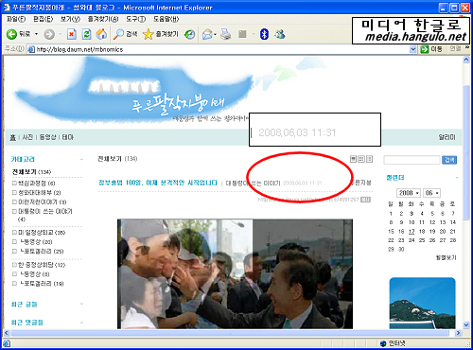Click the 월별보기 link under calendar

pyautogui.click(x=446, y=257)
